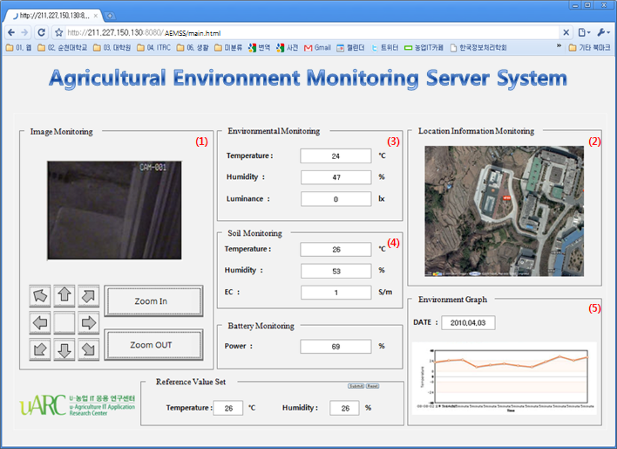Pan the camera up with the up arrow

pyautogui.click(x=64, y=296)
